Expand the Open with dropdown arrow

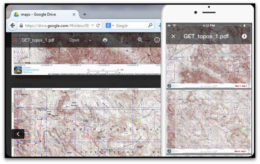coord(90,40)
